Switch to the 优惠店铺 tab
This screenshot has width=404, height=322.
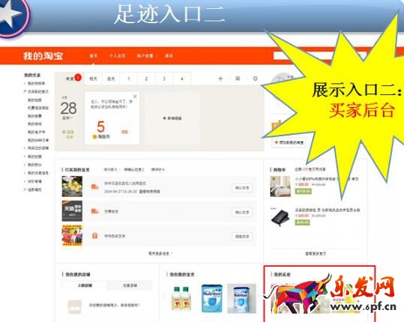click(x=130, y=285)
